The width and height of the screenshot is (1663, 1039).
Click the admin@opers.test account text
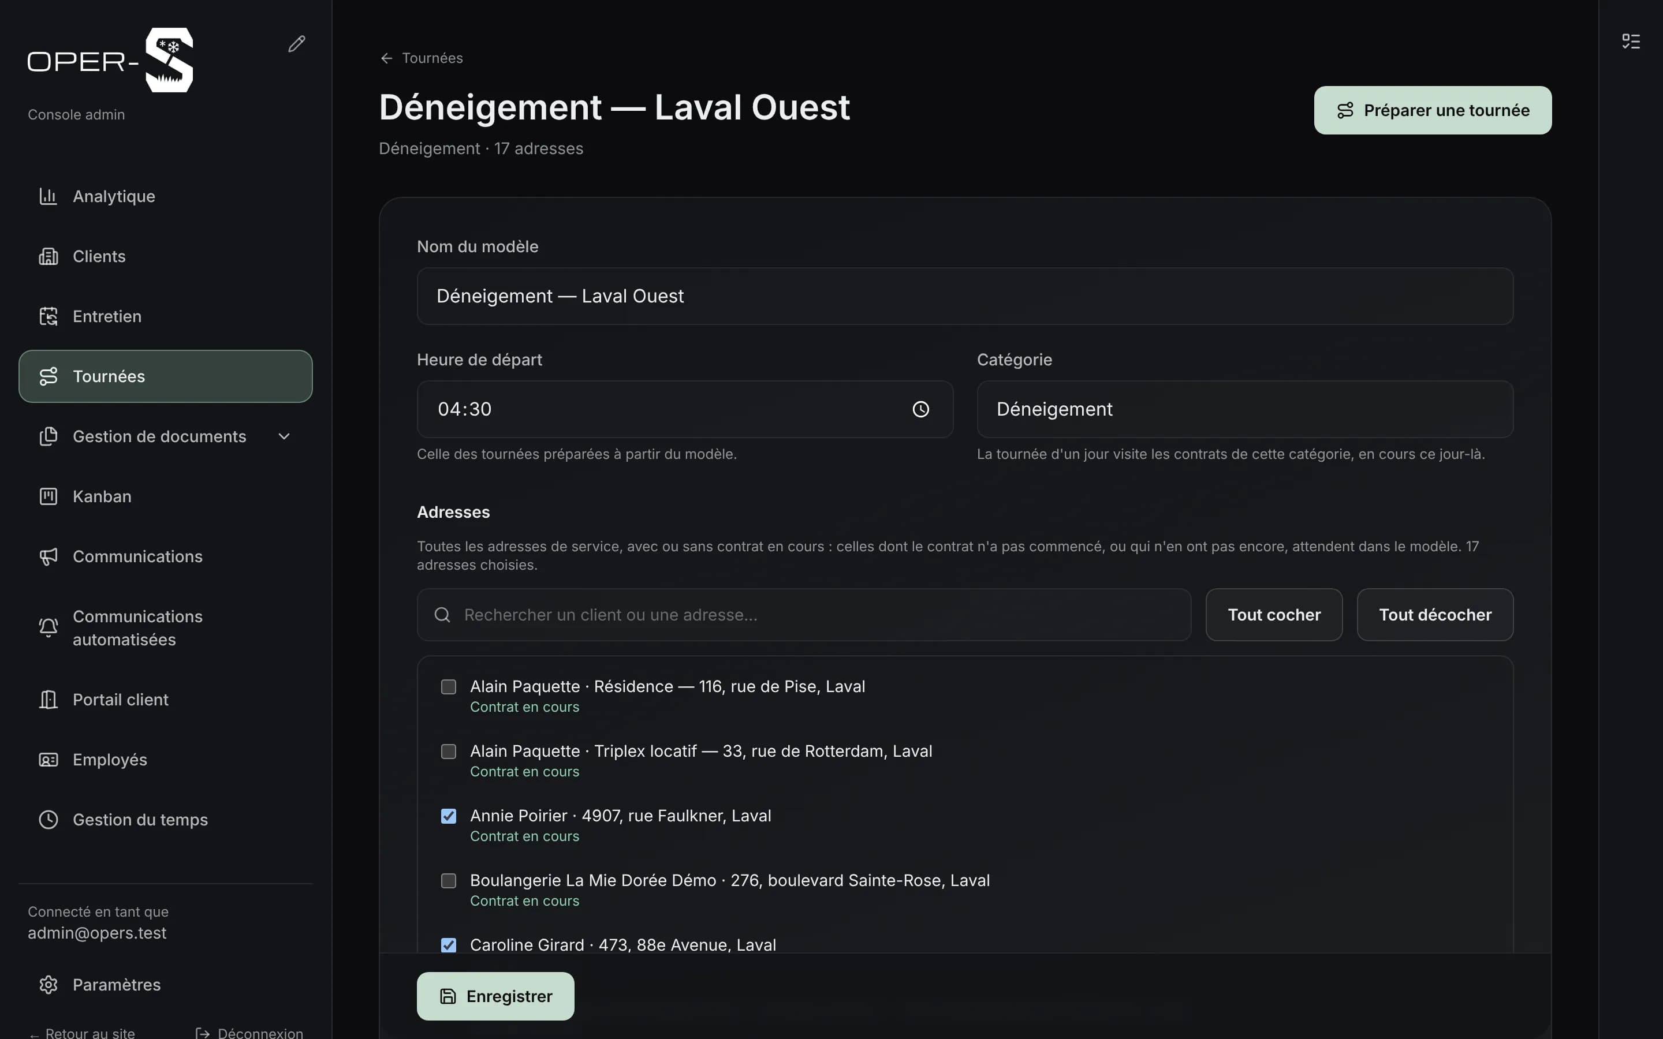(x=97, y=933)
